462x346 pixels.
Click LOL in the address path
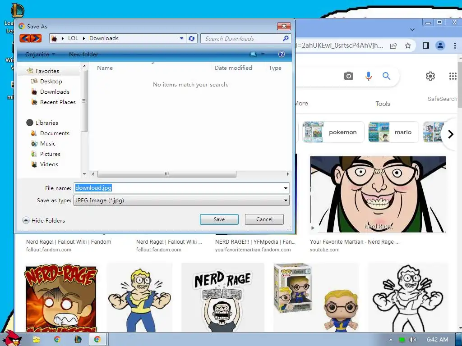tap(73, 38)
